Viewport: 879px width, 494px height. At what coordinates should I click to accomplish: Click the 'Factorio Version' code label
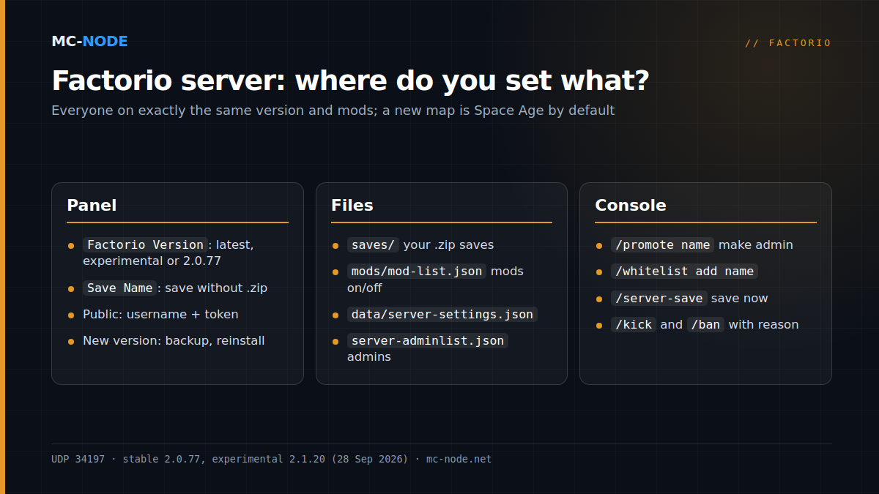[x=145, y=244]
